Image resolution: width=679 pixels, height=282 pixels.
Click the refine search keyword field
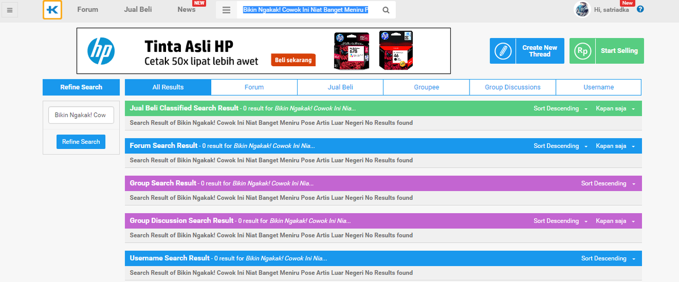tap(81, 115)
